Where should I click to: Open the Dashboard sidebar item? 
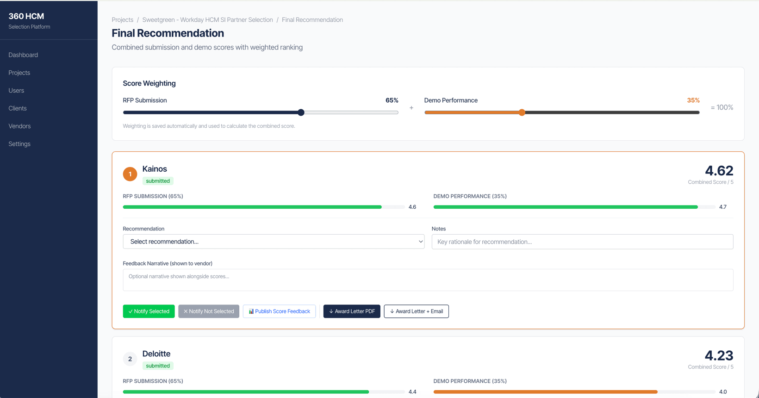coord(23,55)
